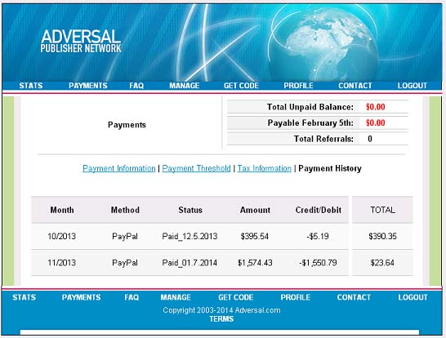
Task: Click the Payments page heading
Action: (127, 125)
